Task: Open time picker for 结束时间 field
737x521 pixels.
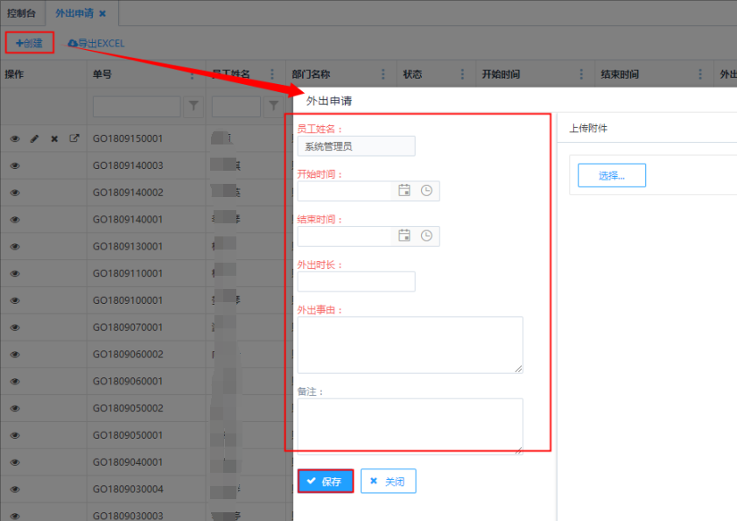Action: point(426,236)
